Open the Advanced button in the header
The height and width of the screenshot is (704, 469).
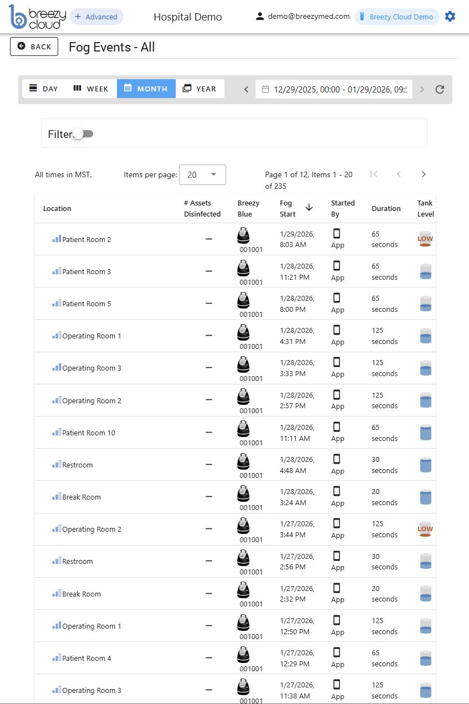coord(96,17)
